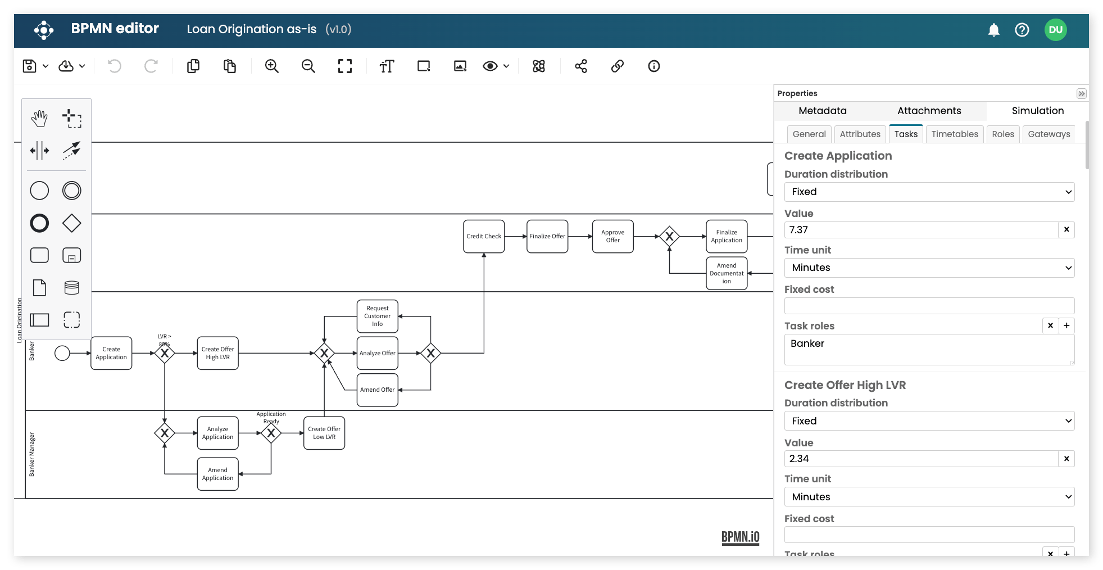Open notifications bell
1103x570 pixels.
click(994, 30)
